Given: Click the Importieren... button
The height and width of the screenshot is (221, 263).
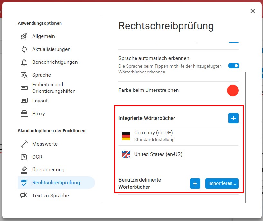Looking at the screenshot, I should pyautogui.click(x=222, y=184).
